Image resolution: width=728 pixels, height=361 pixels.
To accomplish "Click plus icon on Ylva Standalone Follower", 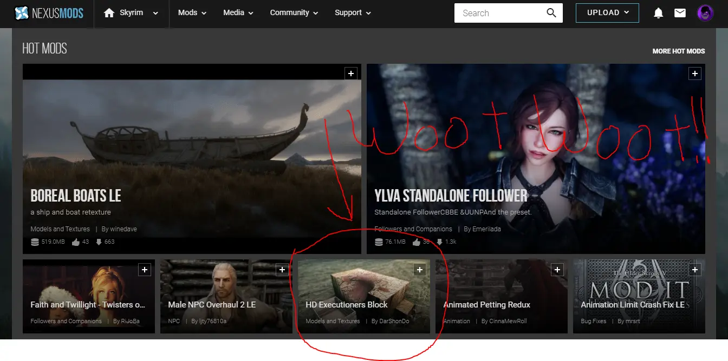I will point(694,73).
